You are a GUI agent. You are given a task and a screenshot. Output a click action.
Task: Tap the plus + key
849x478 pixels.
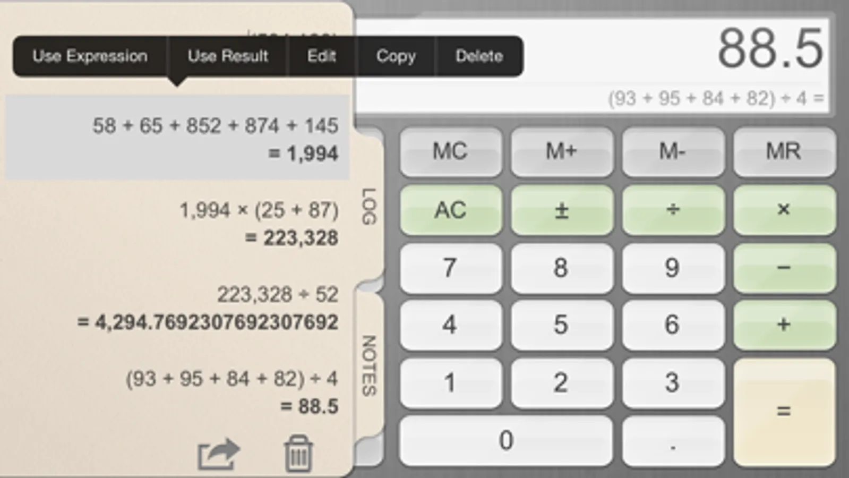[784, 325]
